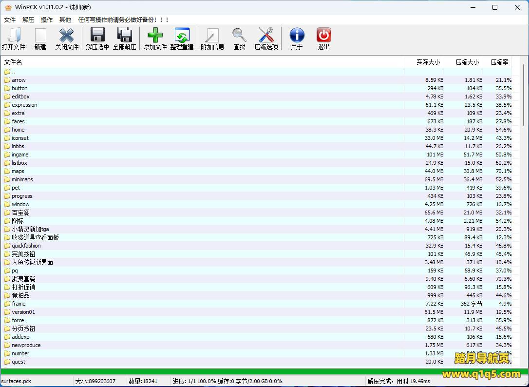This screenshot has height=387, width=529.
Task: Open the 操作 (Operations) menu
Action: tap(47, 20)
